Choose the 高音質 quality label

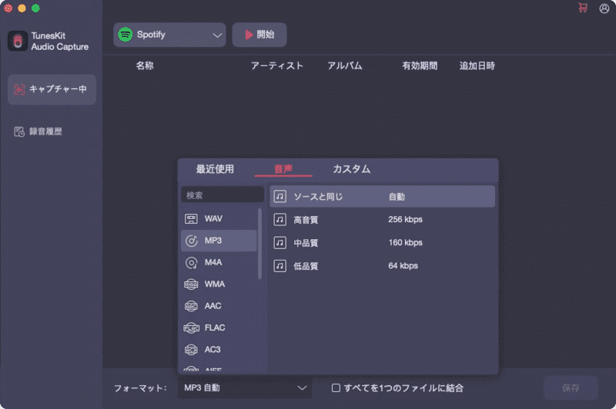click(306, 220)
